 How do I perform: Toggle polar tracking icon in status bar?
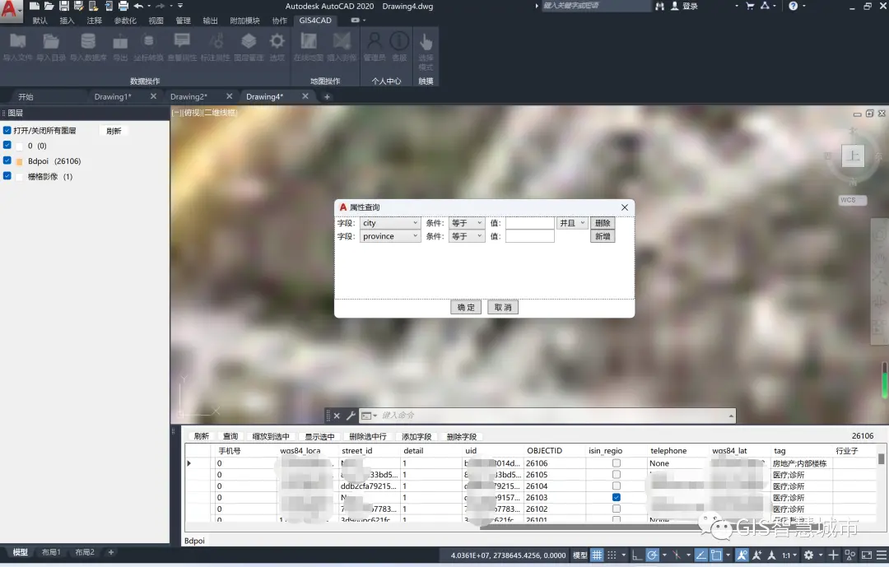tap(653, 555)
